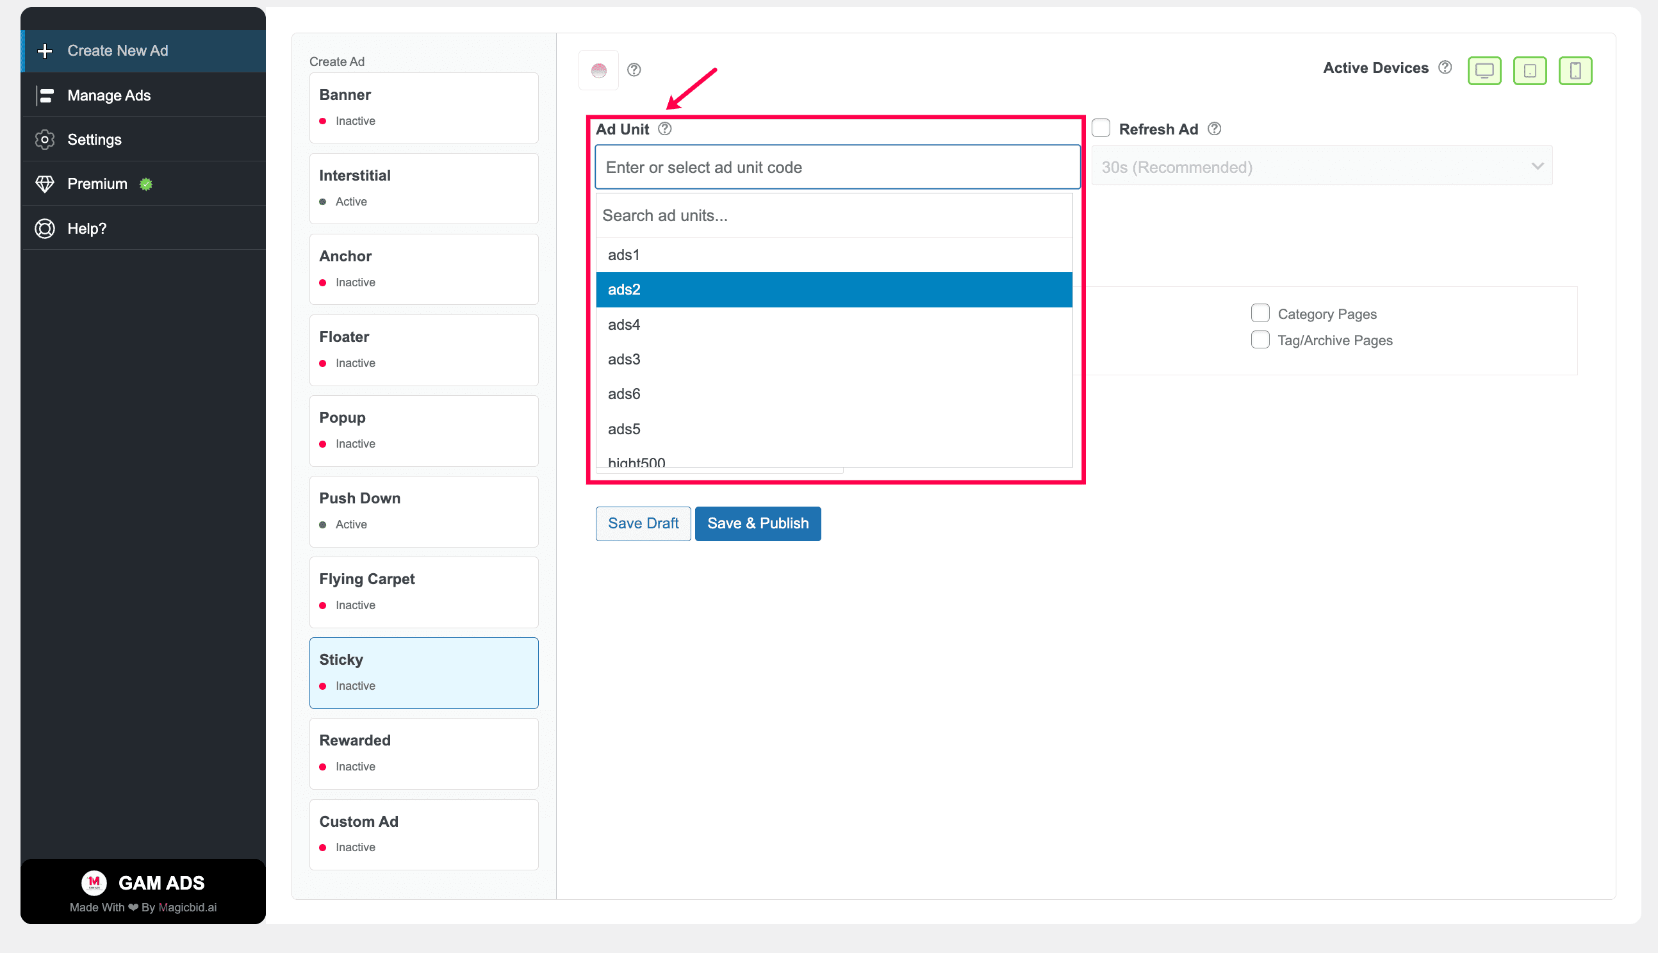The width and height of the screenshot is (1658, 953).
Task: Click the help icon next to Refresh Ad
Action: pos(1214,129)
